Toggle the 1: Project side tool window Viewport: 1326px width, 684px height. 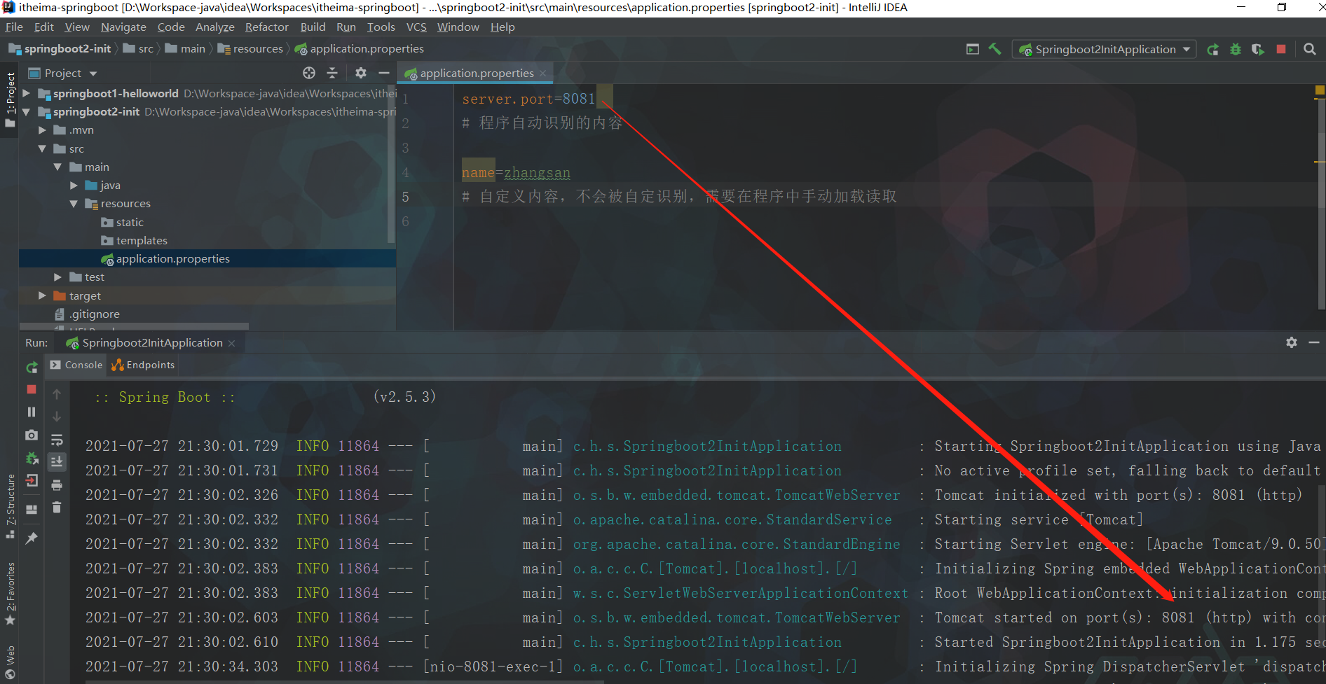[10, 100]
